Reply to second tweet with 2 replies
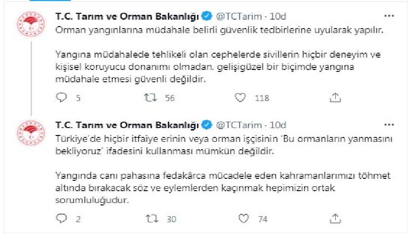The height and width of the screenshot is (234, 419). coord(62,219)
